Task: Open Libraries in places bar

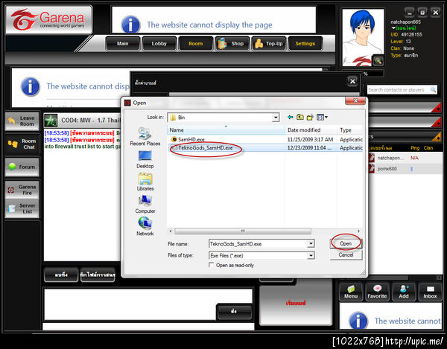Action: pos(145,182)
